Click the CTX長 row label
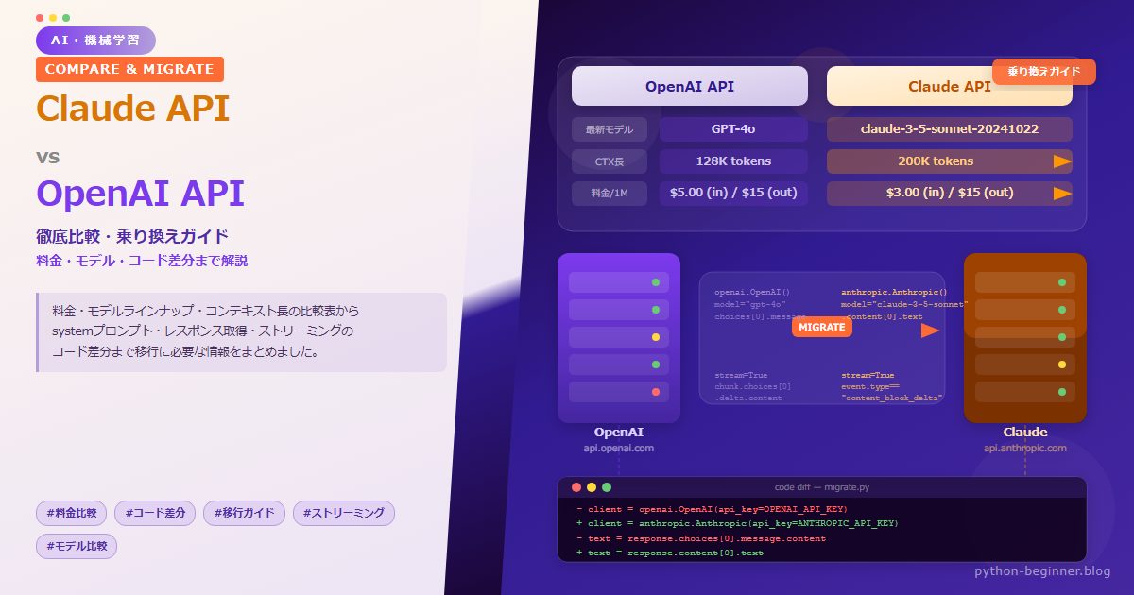This screenshot has height=595, width=1134. (610, 161)
